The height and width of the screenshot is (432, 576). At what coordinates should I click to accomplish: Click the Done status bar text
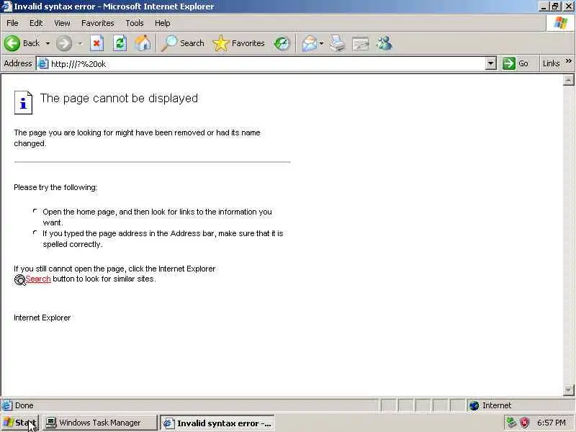(24, 405)
